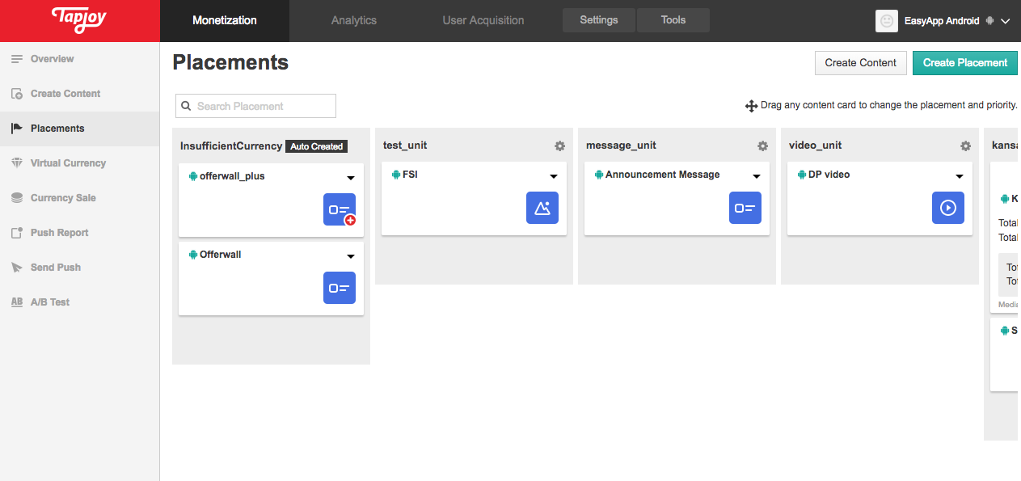Expand the EasyApp Android app selector chevron

[x=1006, y=22]
